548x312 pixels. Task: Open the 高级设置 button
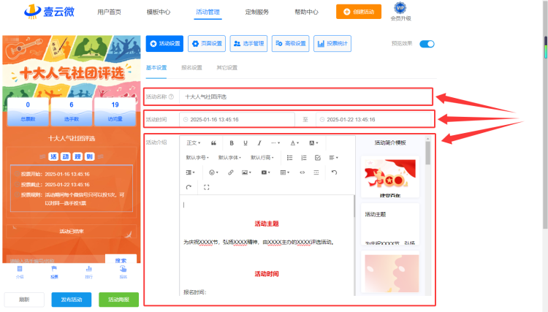tap(290, 43)
